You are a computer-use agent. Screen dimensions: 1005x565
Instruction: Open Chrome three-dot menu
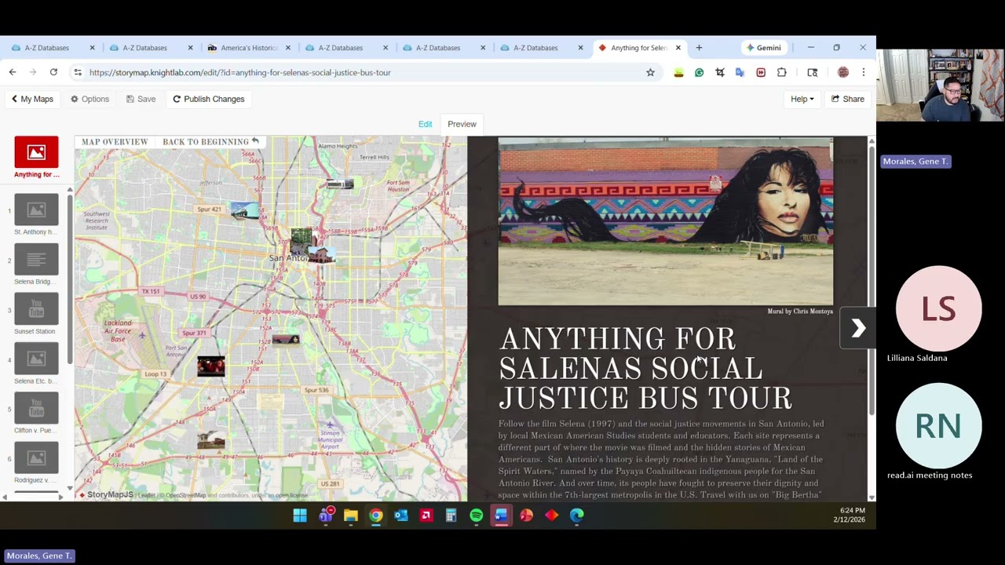863,72
